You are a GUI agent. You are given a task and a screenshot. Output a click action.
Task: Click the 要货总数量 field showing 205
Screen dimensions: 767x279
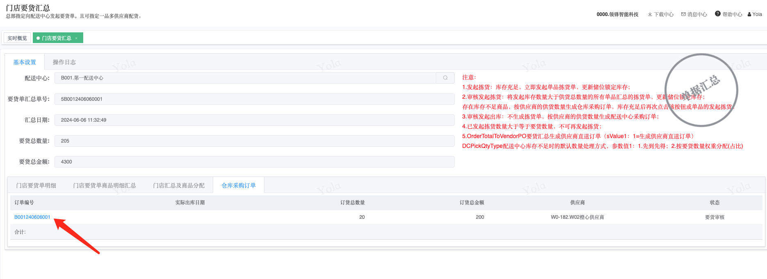(255, 141)
